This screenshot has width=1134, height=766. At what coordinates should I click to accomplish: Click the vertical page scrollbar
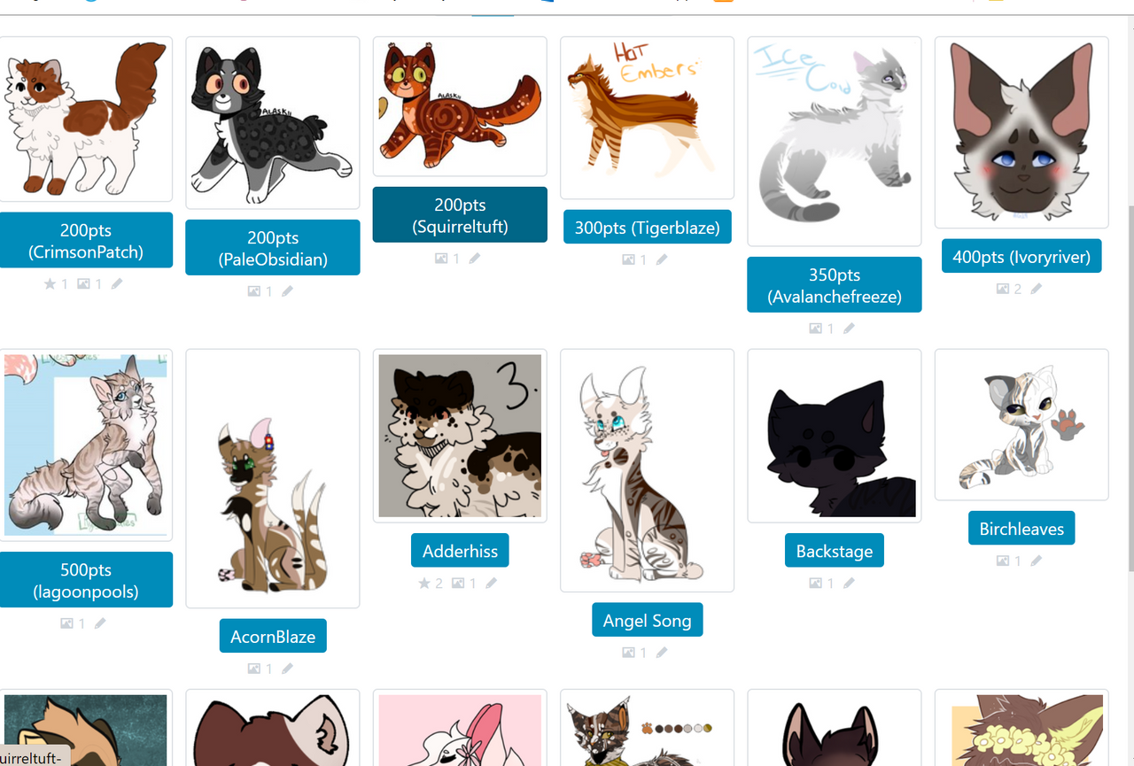1129,390
